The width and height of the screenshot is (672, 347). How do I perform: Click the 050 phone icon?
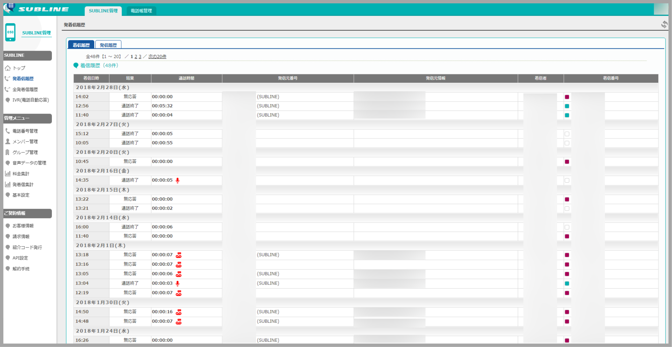pos(10,32)
